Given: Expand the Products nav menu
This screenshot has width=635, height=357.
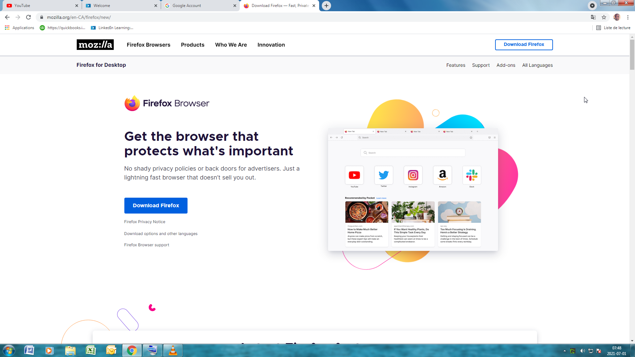Looking at the screenshot, I should click(x=192, y=45).
